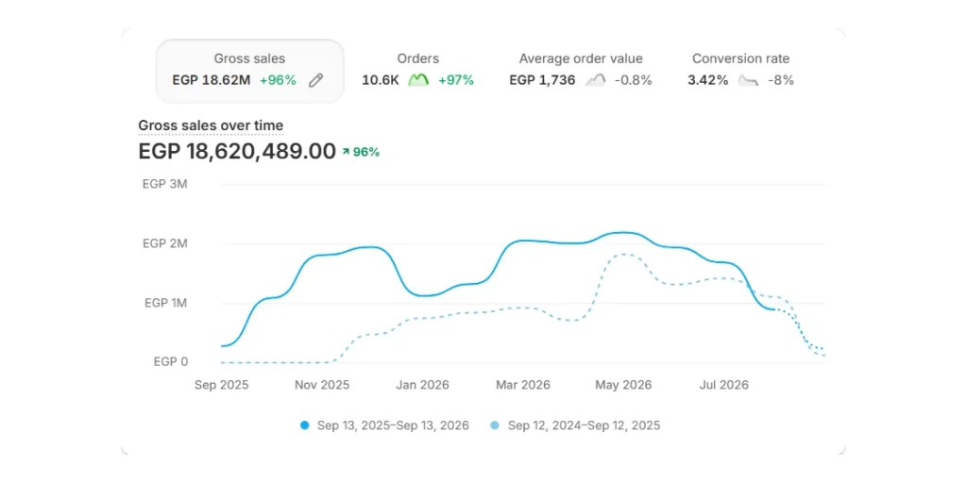Click the Jan 2026 axis label
The height and width of the screenshot is (483, 967).
point(422,385)
